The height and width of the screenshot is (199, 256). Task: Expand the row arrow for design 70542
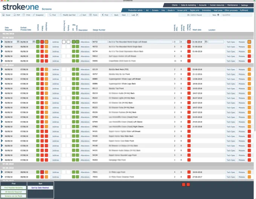point(2,177)
